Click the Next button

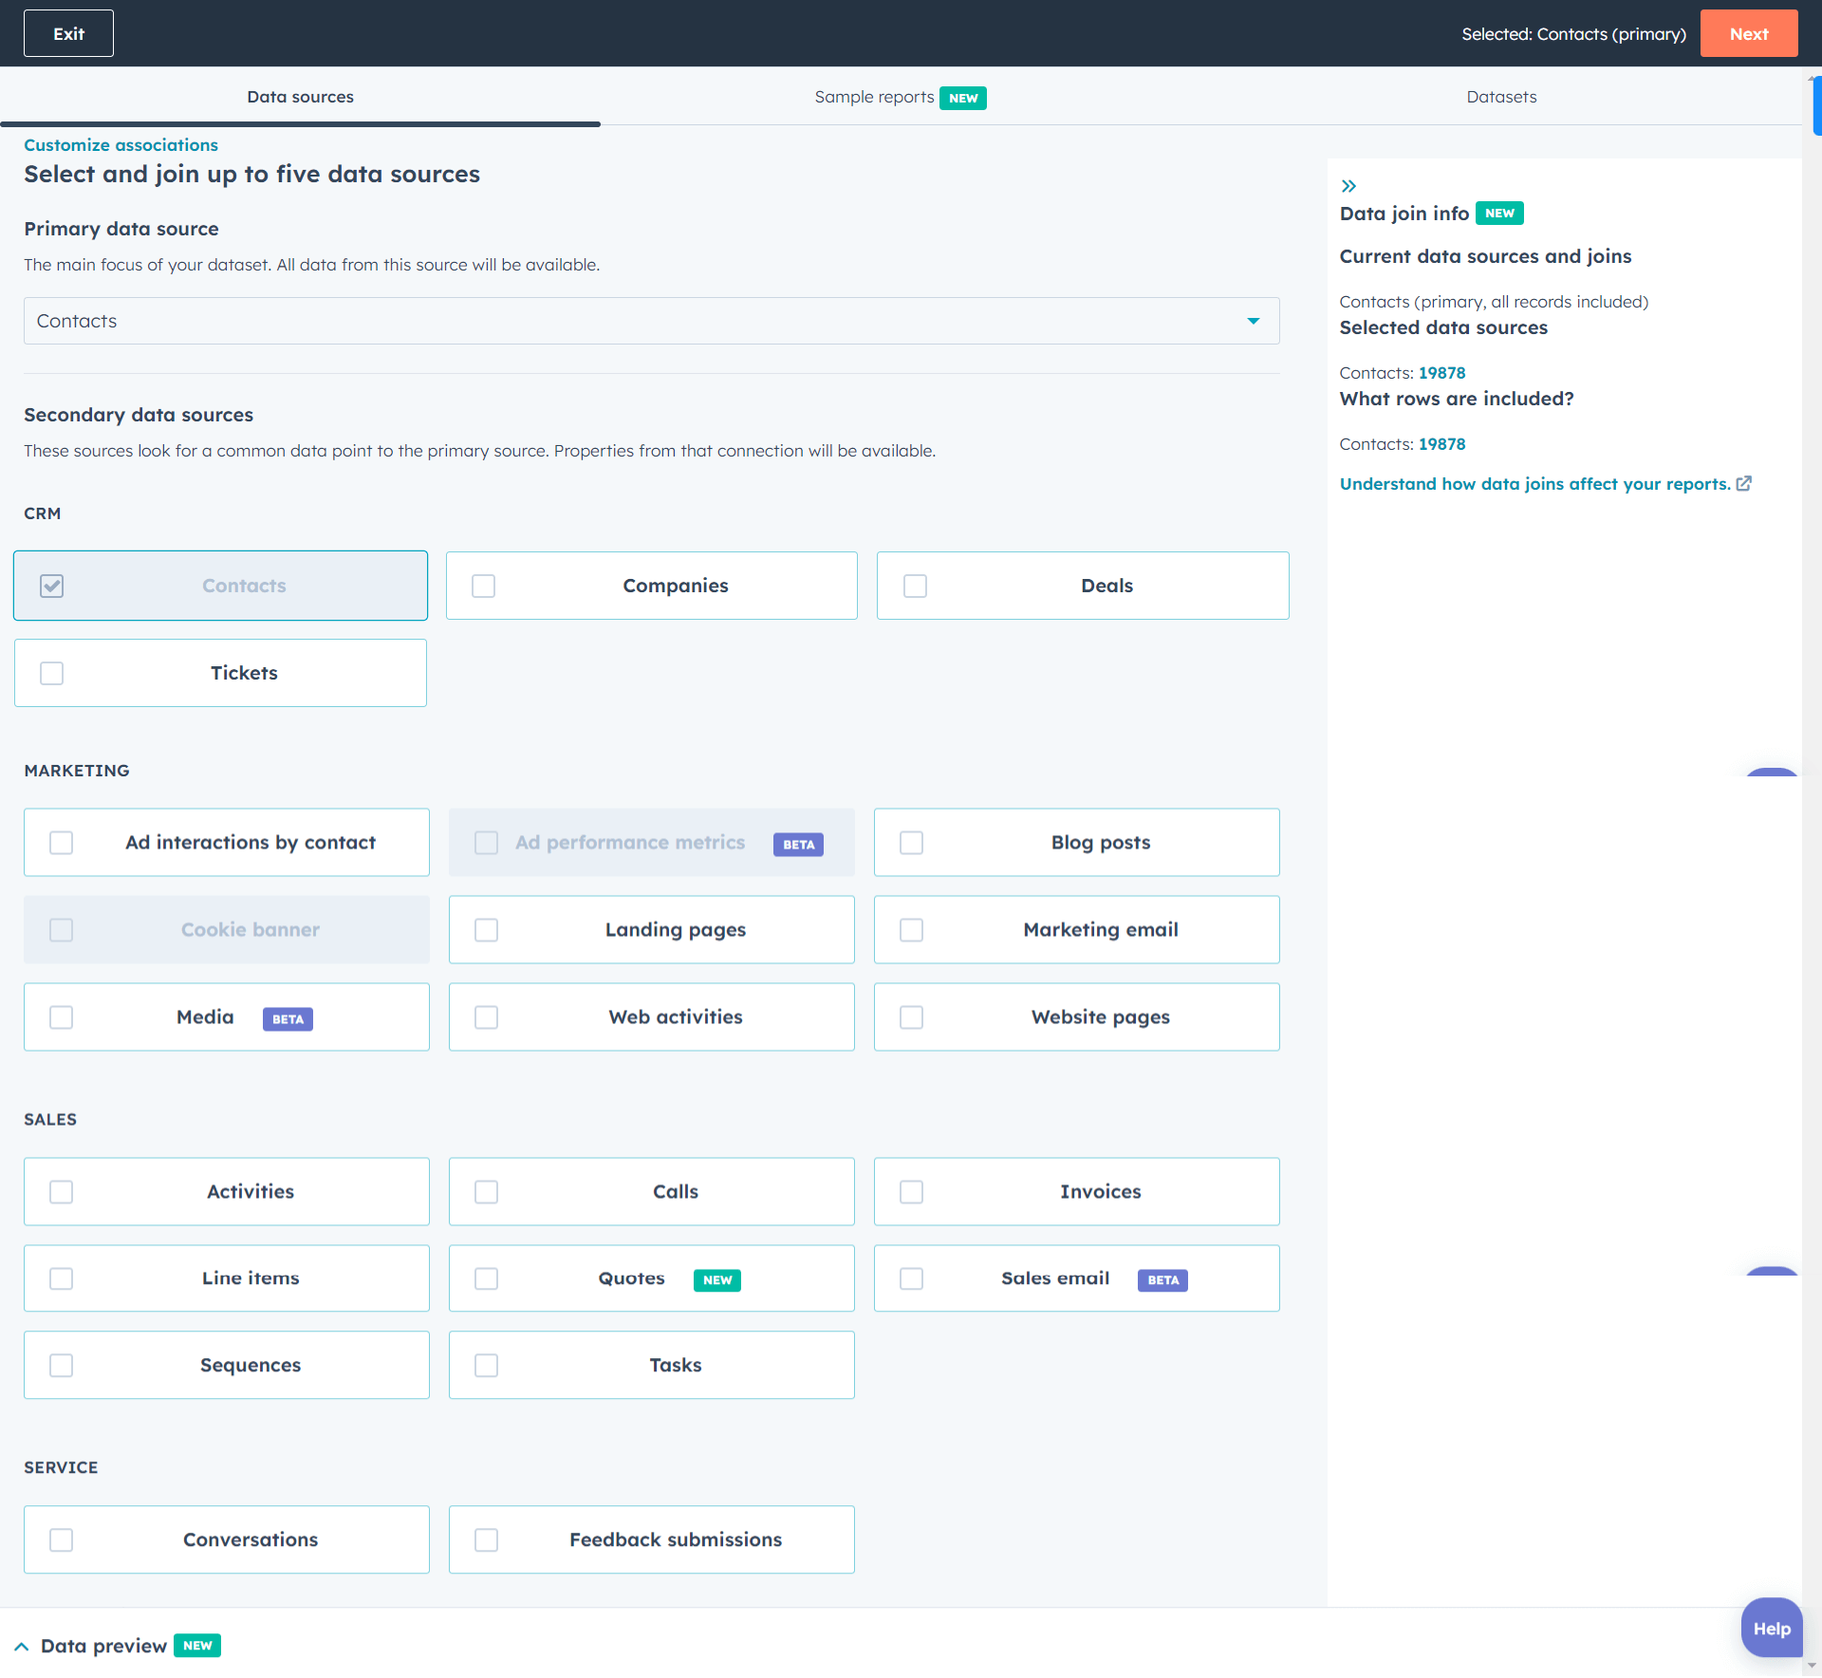click(1748, 33)
